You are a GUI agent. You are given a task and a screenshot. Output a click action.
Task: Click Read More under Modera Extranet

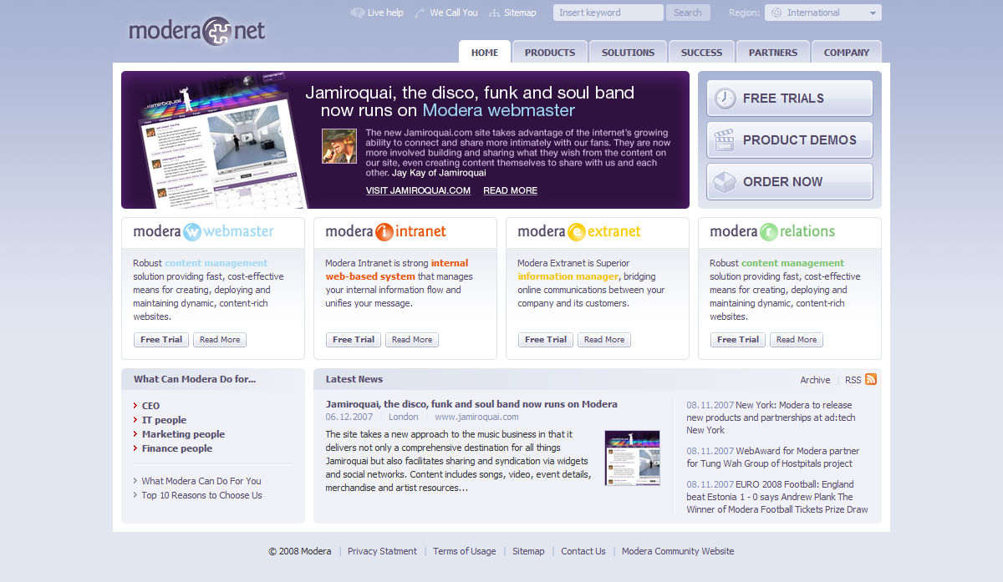point(604,340)
